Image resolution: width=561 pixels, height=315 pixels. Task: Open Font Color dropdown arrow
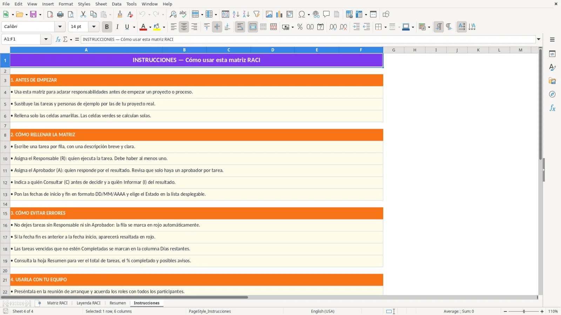pos(150,27)
